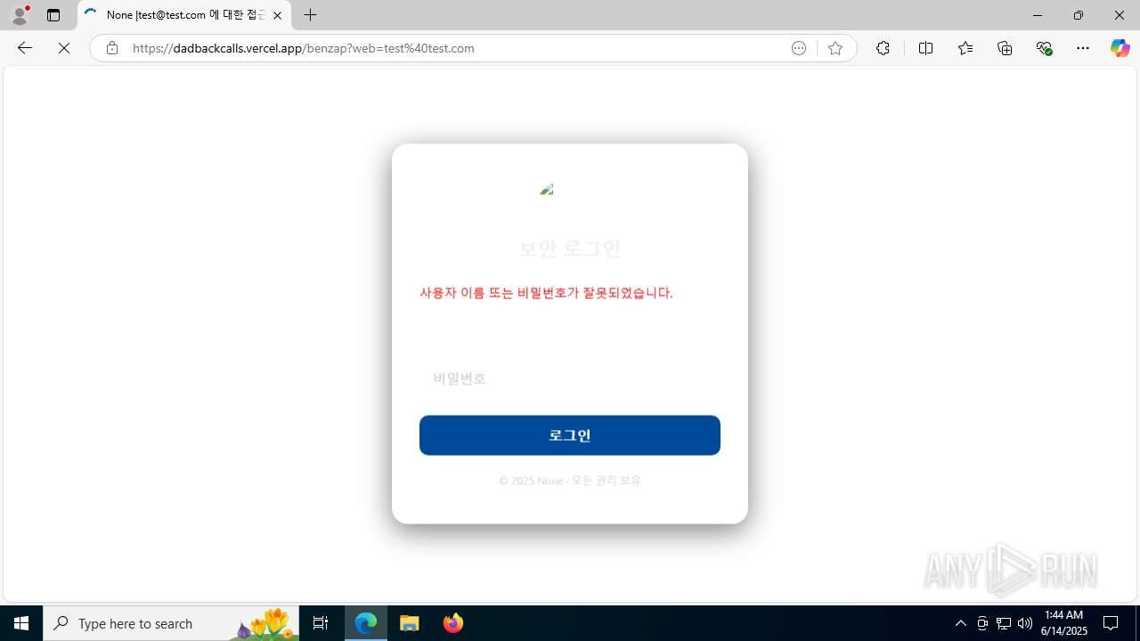Open Copilot sidebar
This screenshot has height=641, width=1140.
(1120, 48)
